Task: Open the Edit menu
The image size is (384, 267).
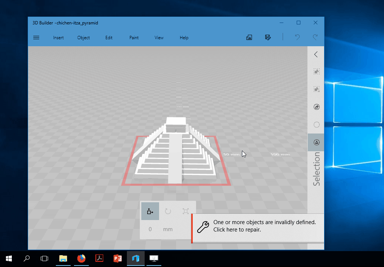Action: click(x=109, y=38)
